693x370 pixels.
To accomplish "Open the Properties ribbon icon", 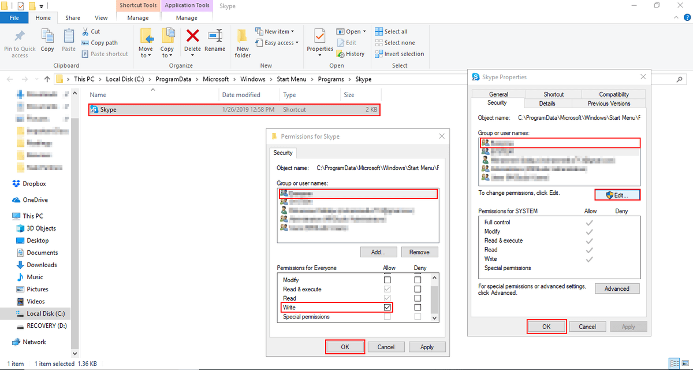I will [320, 36].
